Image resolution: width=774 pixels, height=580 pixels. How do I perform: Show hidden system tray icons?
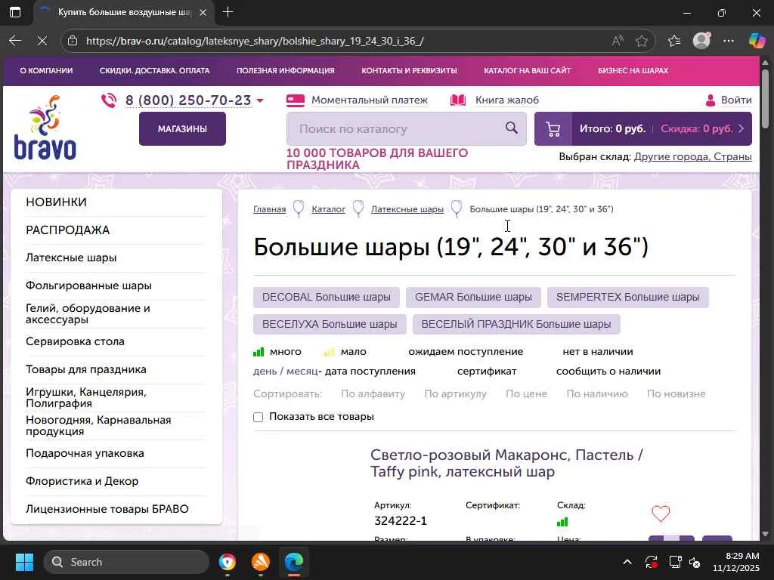click(x=627, y=562)
